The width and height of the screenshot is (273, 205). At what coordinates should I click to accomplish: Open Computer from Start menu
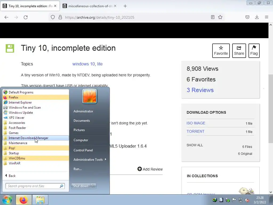tap(81, 140)
